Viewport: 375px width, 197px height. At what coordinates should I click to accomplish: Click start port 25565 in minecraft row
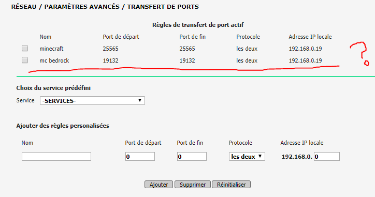point(110,49)
